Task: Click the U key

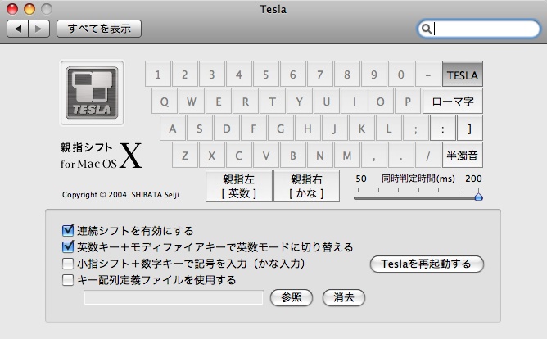Action: (x=327, y=102)
